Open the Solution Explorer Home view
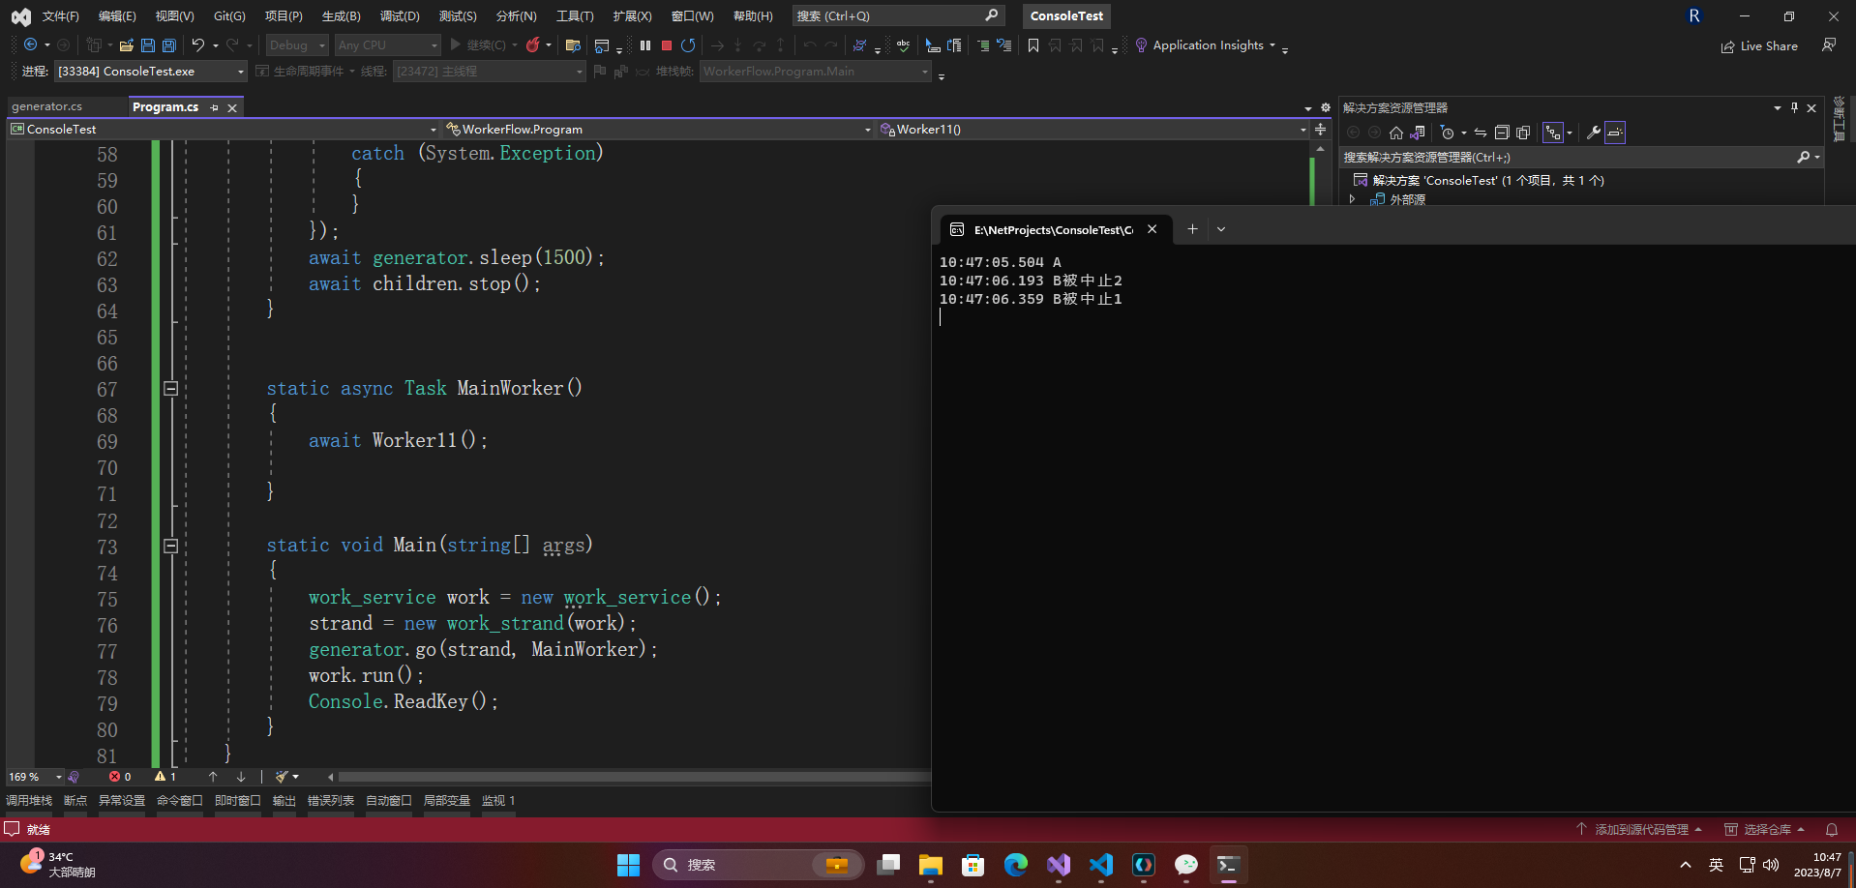The height and width of the screenshot is (888, 1856). click(x=1395, y=133)
